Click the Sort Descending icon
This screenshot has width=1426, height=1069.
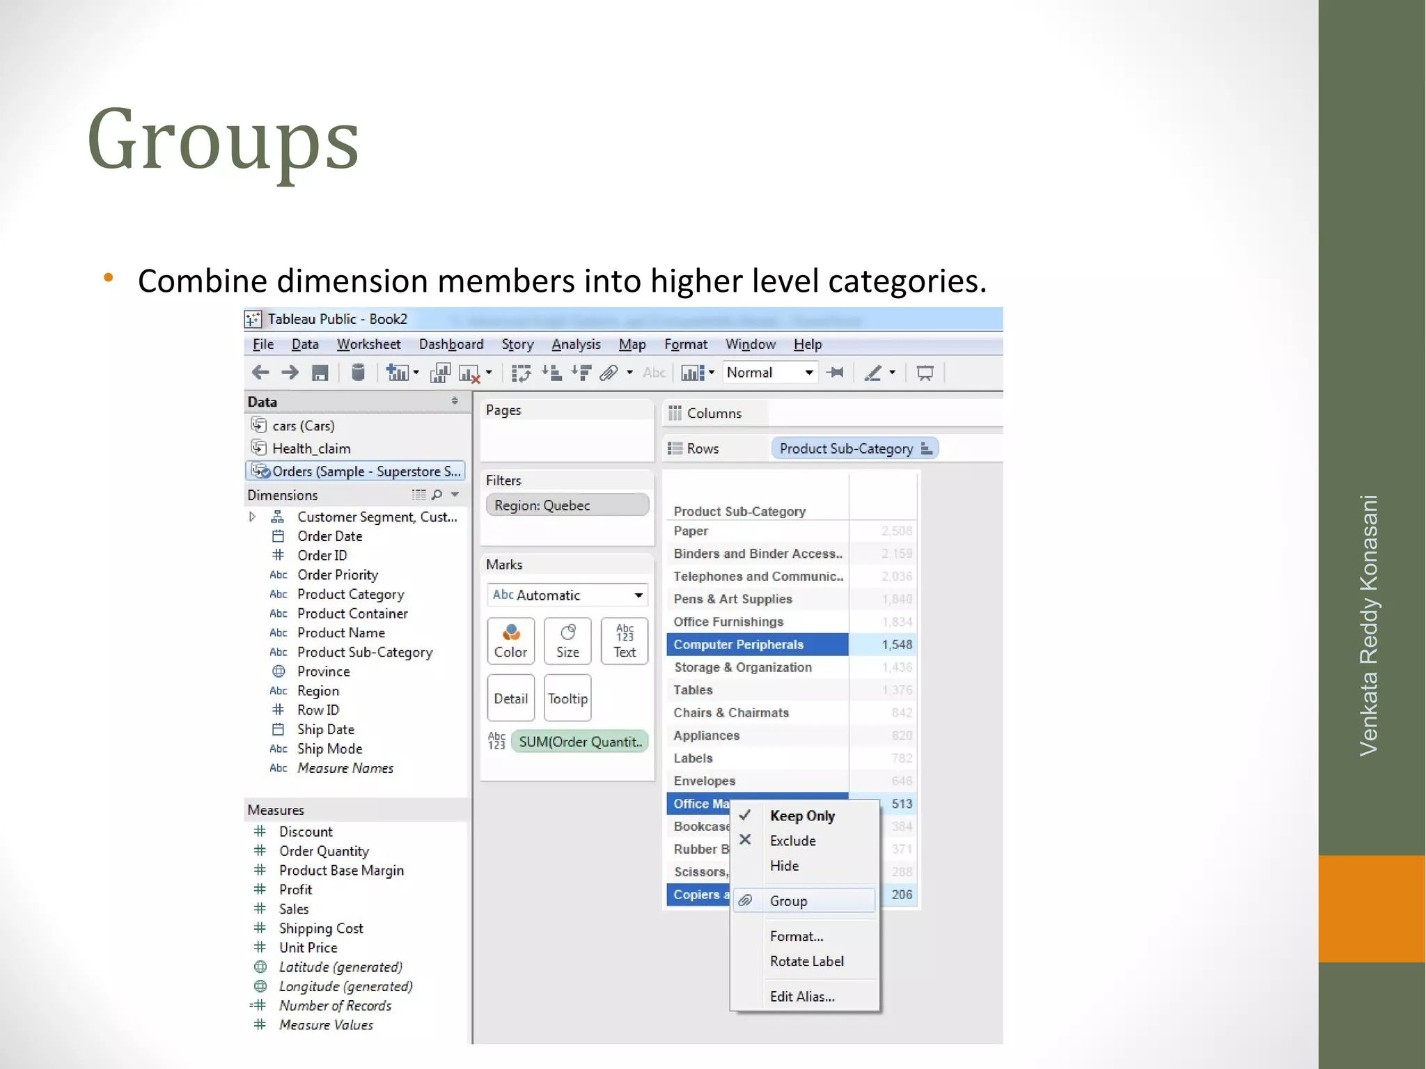[581, 373]
